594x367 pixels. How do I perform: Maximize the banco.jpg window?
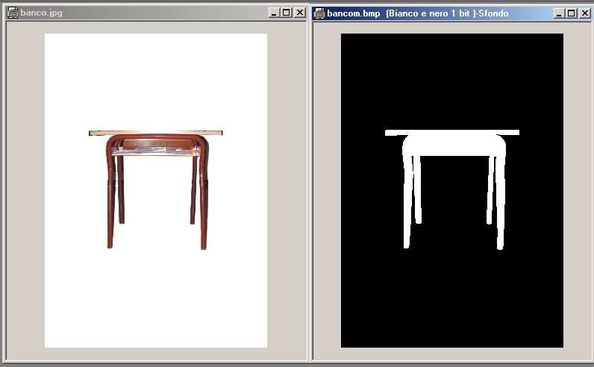[287, 13]
